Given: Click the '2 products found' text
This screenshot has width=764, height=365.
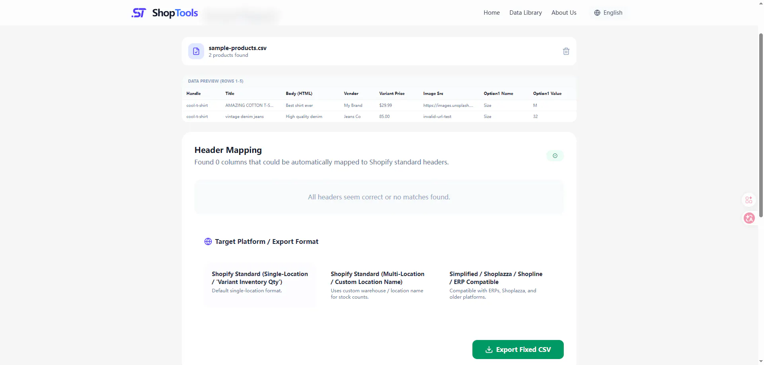Looking at the screenshot, I should click(x=228, y=55).
